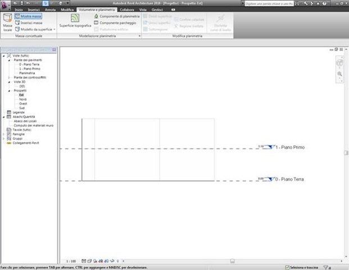Click the satellite Communication Center icon
Image resolution: width=349 pixels, height=270 pixels.
click(x=312, y=3)
